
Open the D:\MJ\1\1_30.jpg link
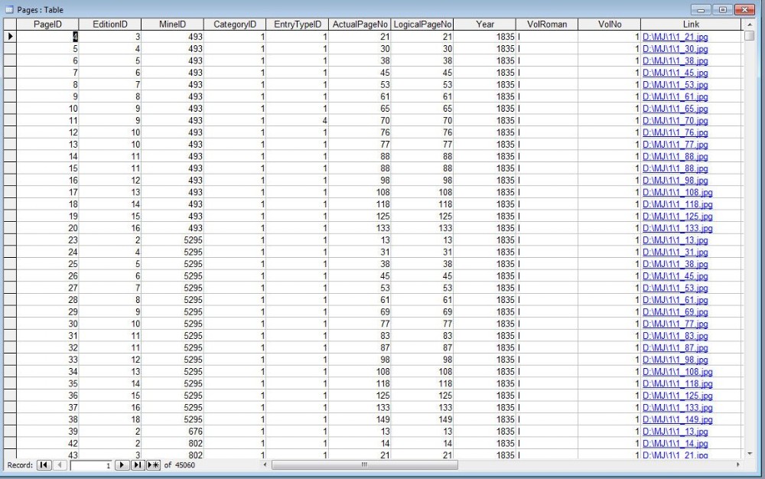(675, 49)
